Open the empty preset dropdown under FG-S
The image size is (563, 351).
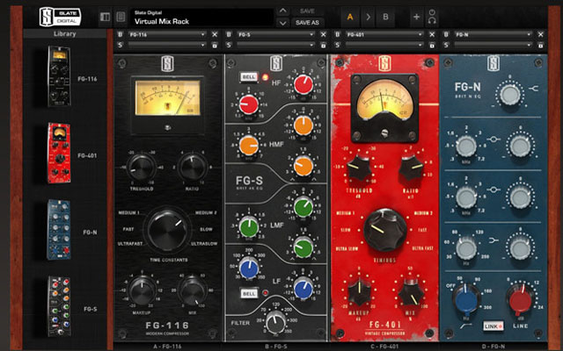point(275,45)
